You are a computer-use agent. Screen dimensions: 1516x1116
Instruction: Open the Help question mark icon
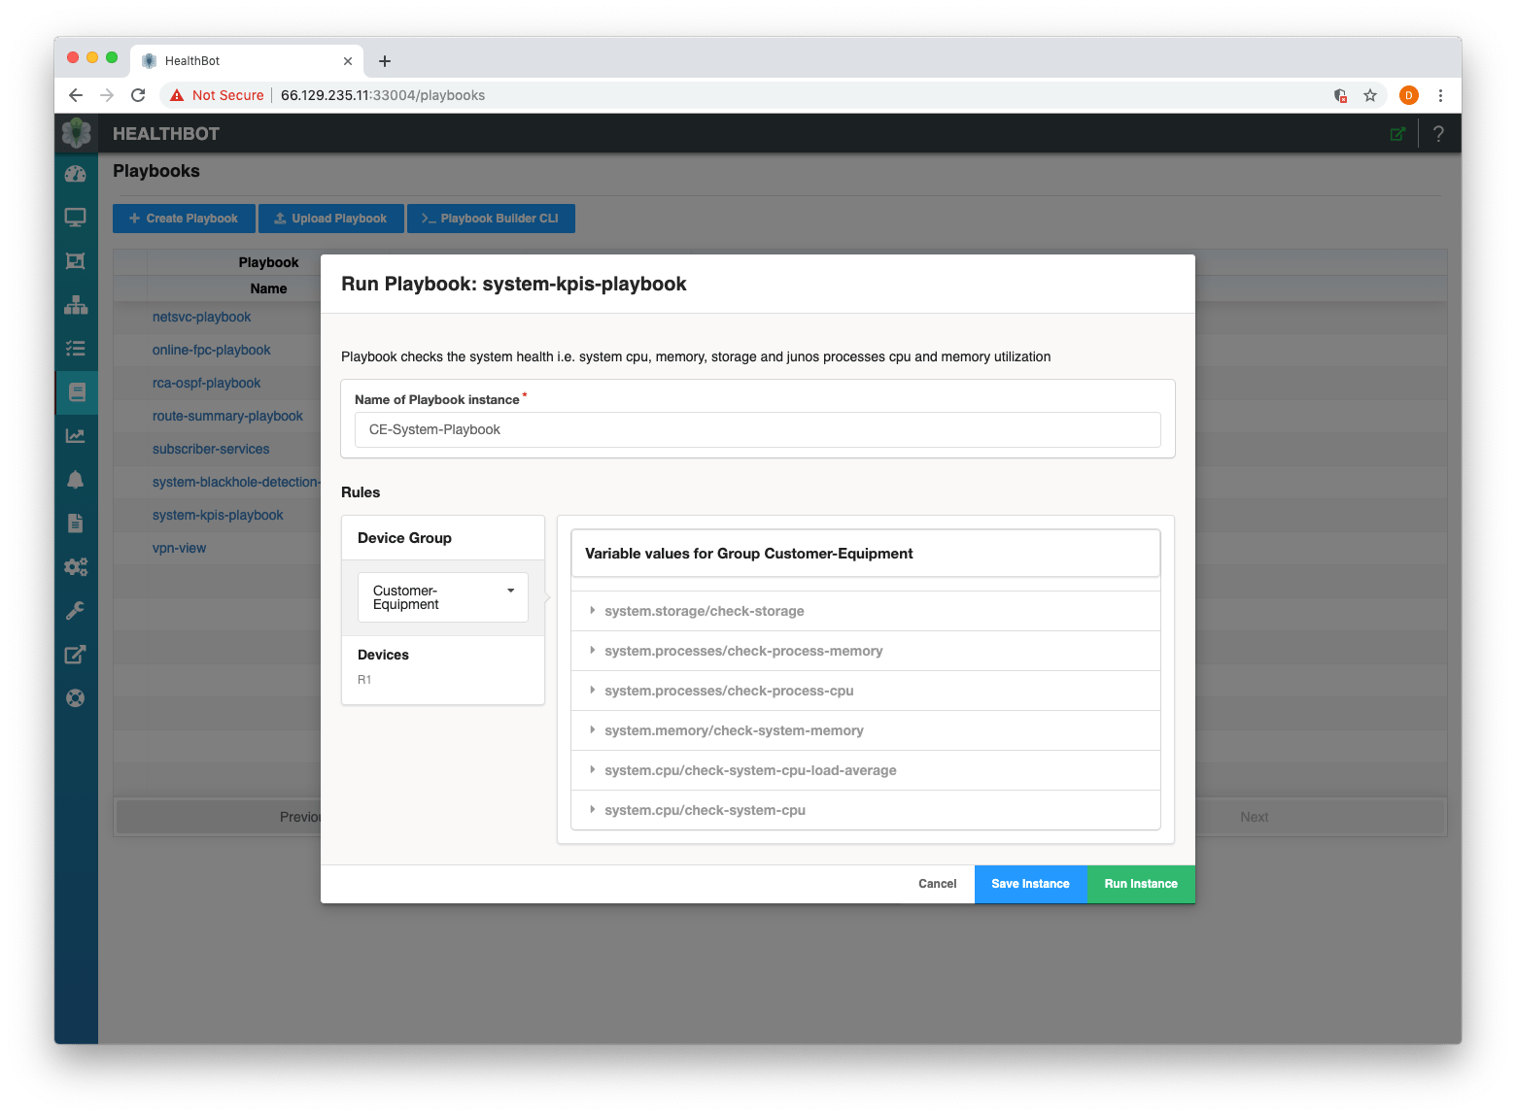[x=1438, y=133]
